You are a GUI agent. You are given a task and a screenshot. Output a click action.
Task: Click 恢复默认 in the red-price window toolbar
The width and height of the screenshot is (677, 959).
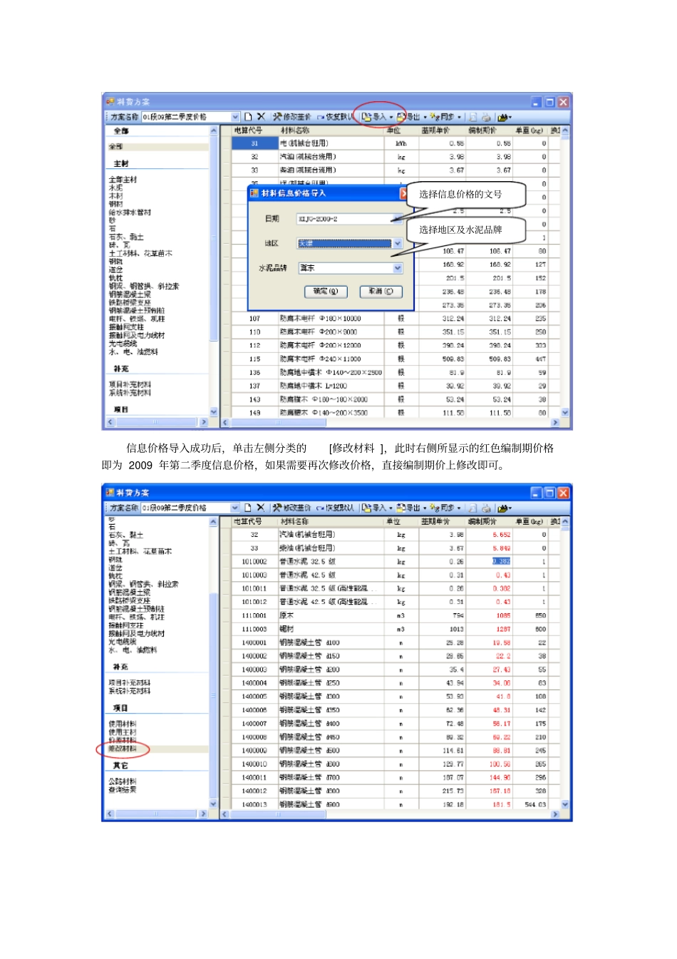click(x=336, y=508)
